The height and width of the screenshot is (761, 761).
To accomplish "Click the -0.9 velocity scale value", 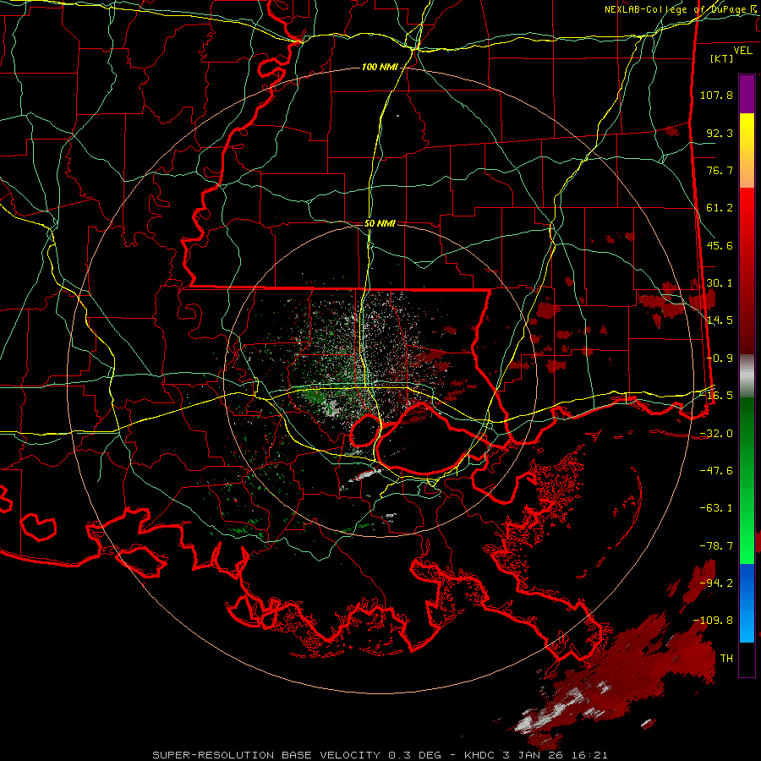I will pos(720,359).
